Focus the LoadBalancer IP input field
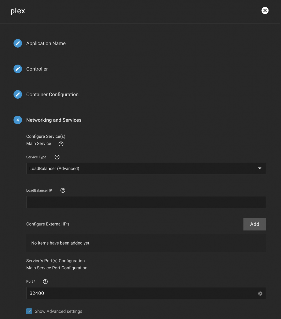This screenshot has width=281, height=319. (x=146, y=202)
